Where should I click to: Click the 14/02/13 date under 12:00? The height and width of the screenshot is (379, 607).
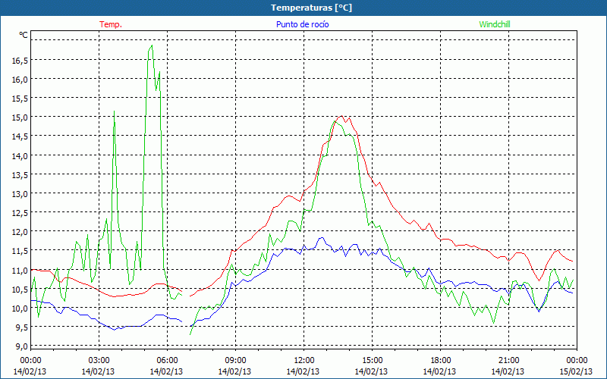[x=303, y=371]
